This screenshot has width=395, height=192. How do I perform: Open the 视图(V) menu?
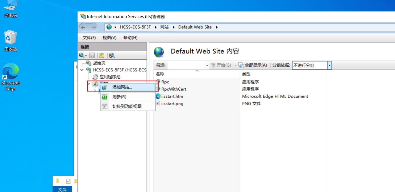[x=110, y=37]
